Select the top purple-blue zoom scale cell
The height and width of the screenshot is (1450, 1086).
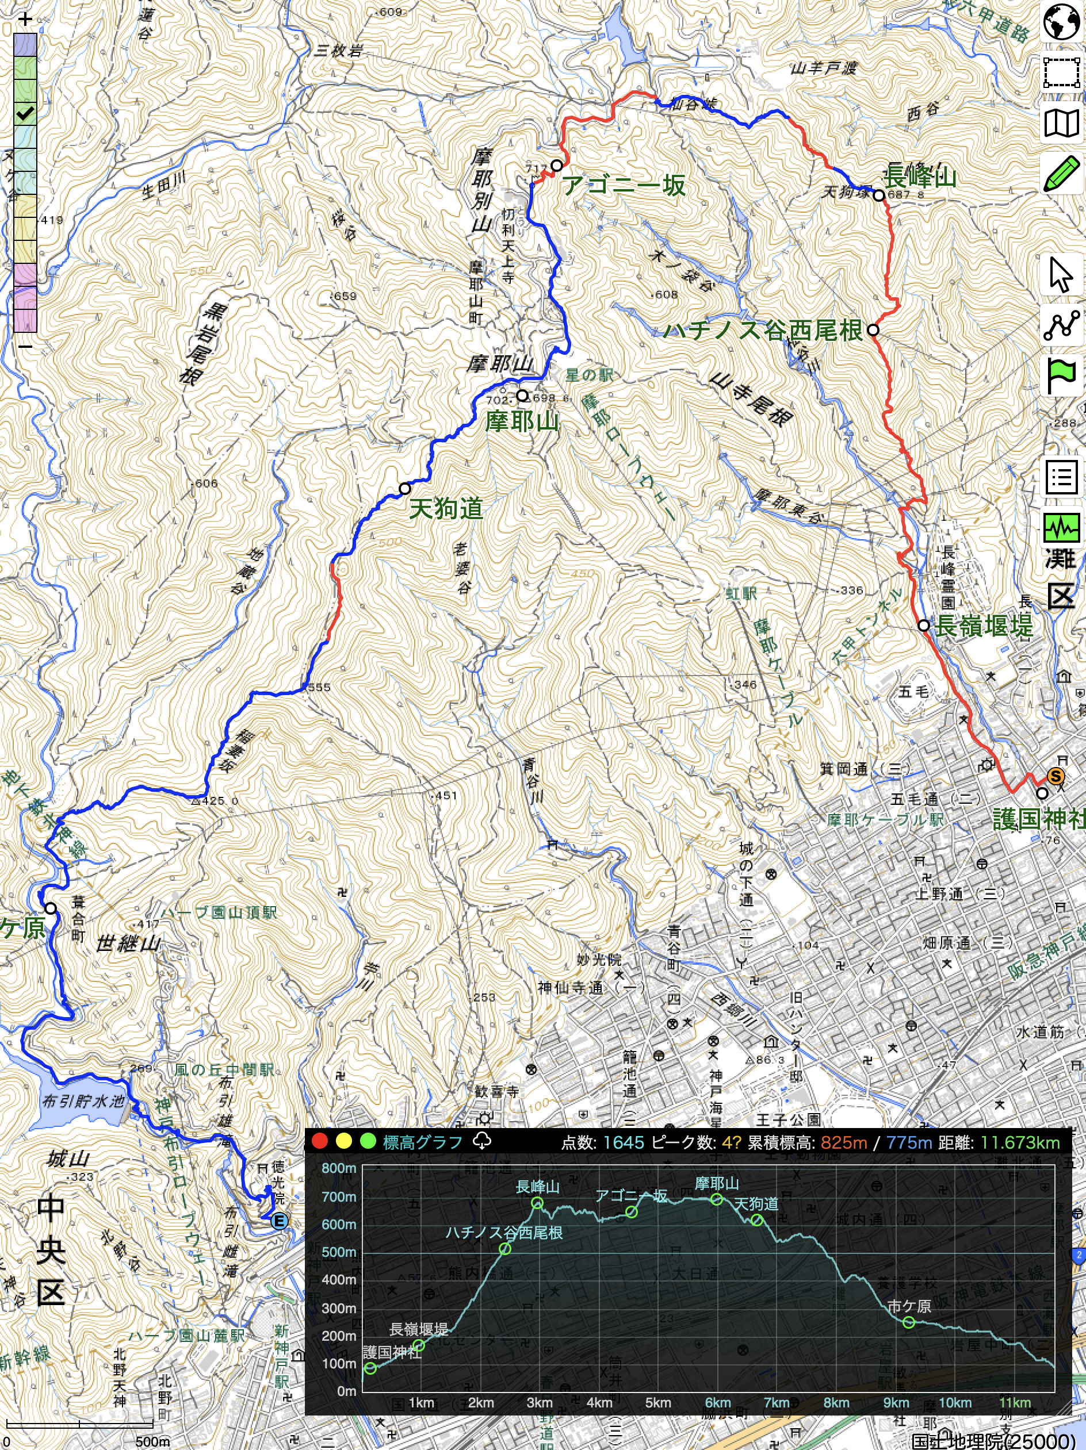25,45
